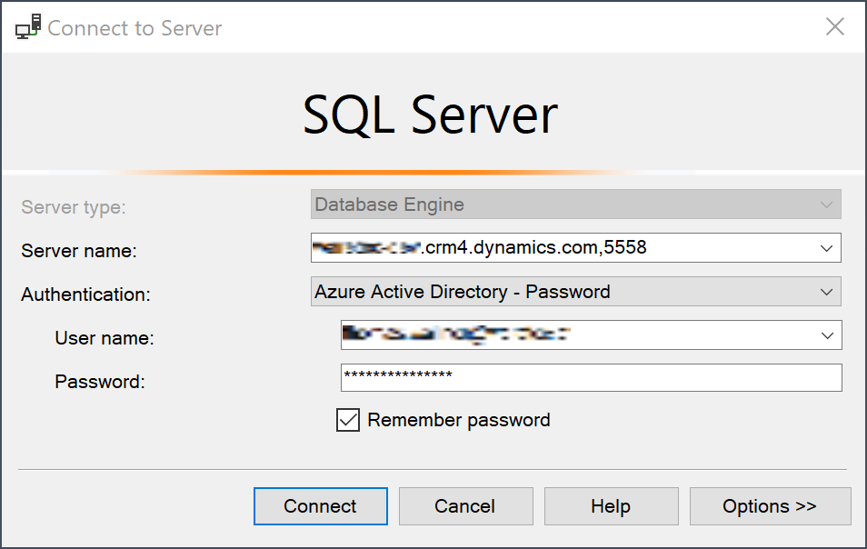
Task: Toggle the Remember password checkbox
Action: point(348,420)
